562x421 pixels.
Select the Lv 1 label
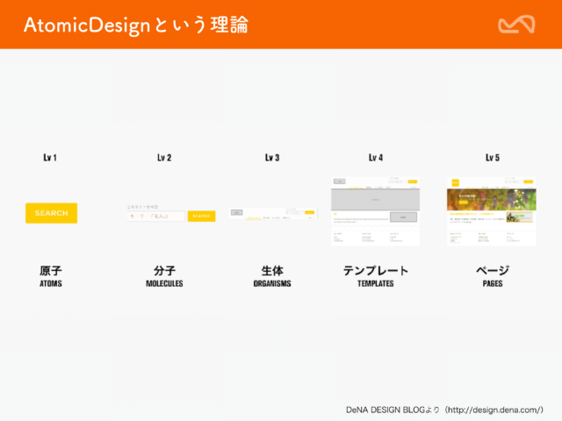[50, 158]
